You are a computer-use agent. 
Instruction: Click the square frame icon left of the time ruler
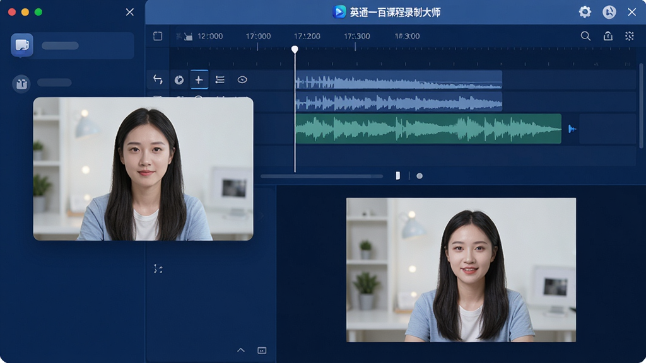pos(158,36)
